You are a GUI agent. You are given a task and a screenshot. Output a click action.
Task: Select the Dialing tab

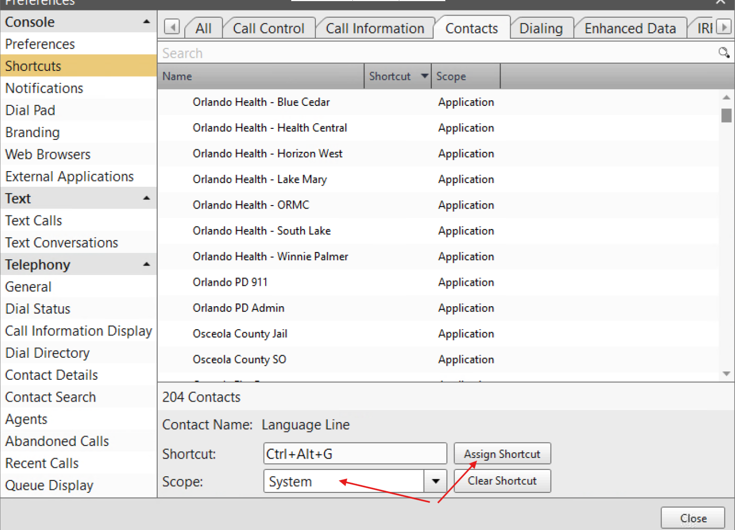(x=541, y=28)
